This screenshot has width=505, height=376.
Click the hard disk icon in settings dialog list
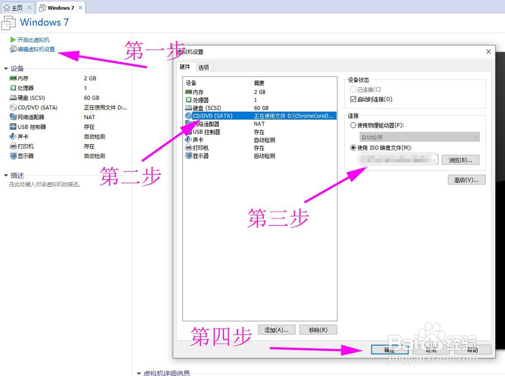[x=189, y=108]
